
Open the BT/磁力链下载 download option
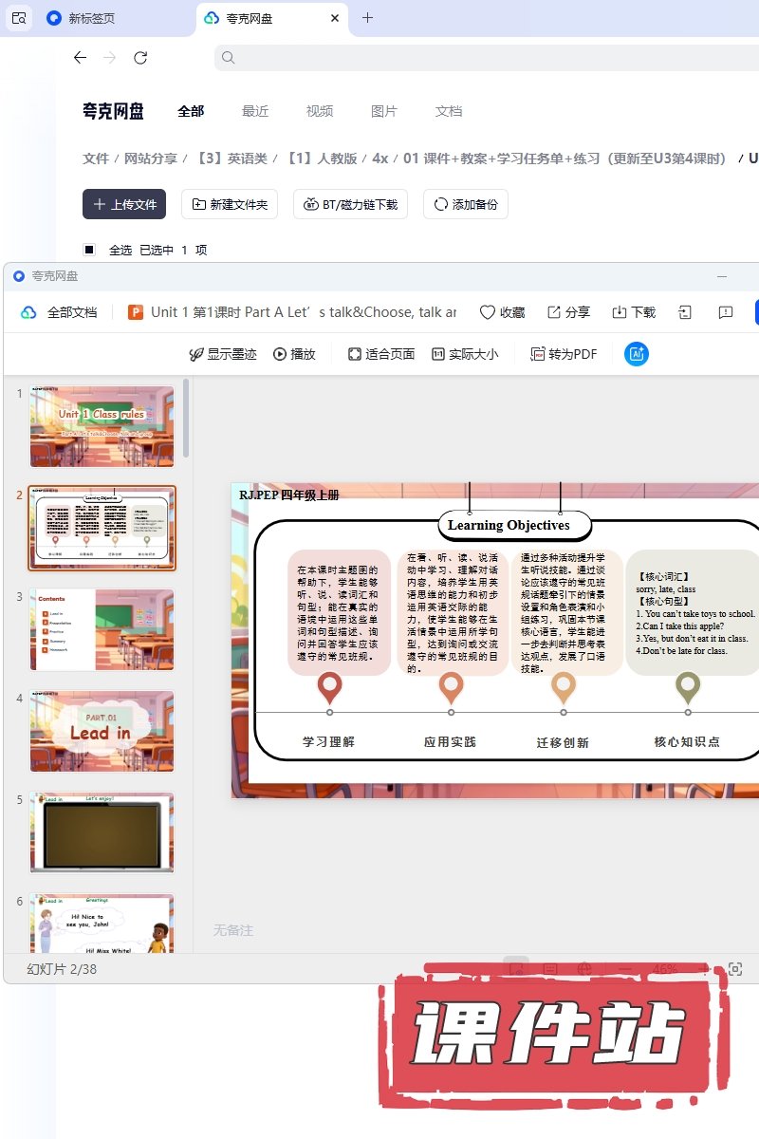[x=351, y=204]
